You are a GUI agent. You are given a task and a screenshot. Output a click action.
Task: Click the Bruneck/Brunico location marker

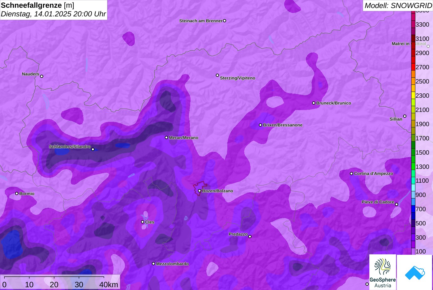point(314,103)
